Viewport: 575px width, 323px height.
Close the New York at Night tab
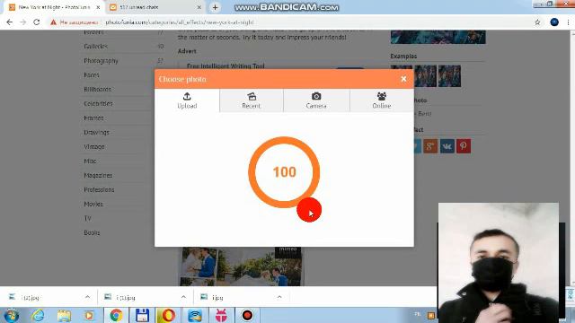98,7
